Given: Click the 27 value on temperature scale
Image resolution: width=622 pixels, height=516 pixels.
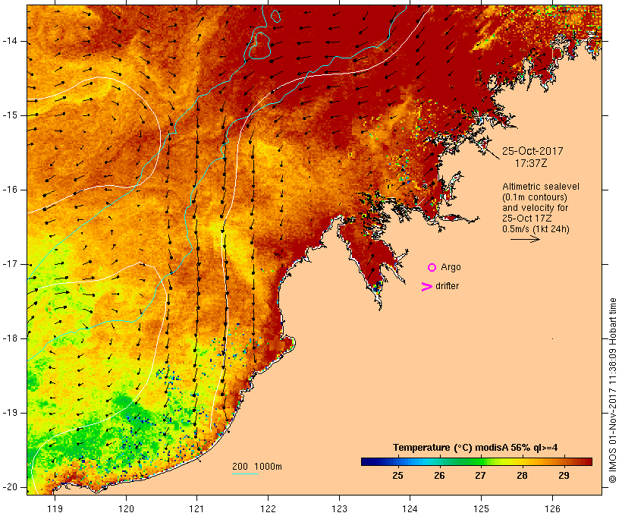Looking at the screenshot, I should (x=480, y=476).
